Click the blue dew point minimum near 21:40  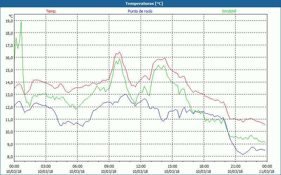coord(243,154)
